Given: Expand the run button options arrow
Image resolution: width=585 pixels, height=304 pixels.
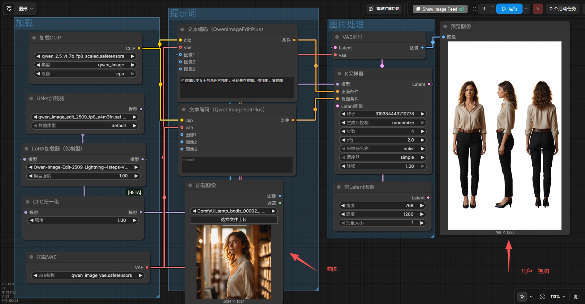Looking at the screenshot, I should click(526, 9).
